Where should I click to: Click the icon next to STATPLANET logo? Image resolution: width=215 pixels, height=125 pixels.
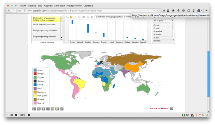[x=172, y=109]
